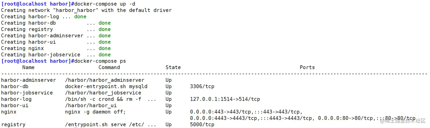430x128 pixels.
Task: Click the 5000/tcp port entry
Action: click(x=202, y=125)
